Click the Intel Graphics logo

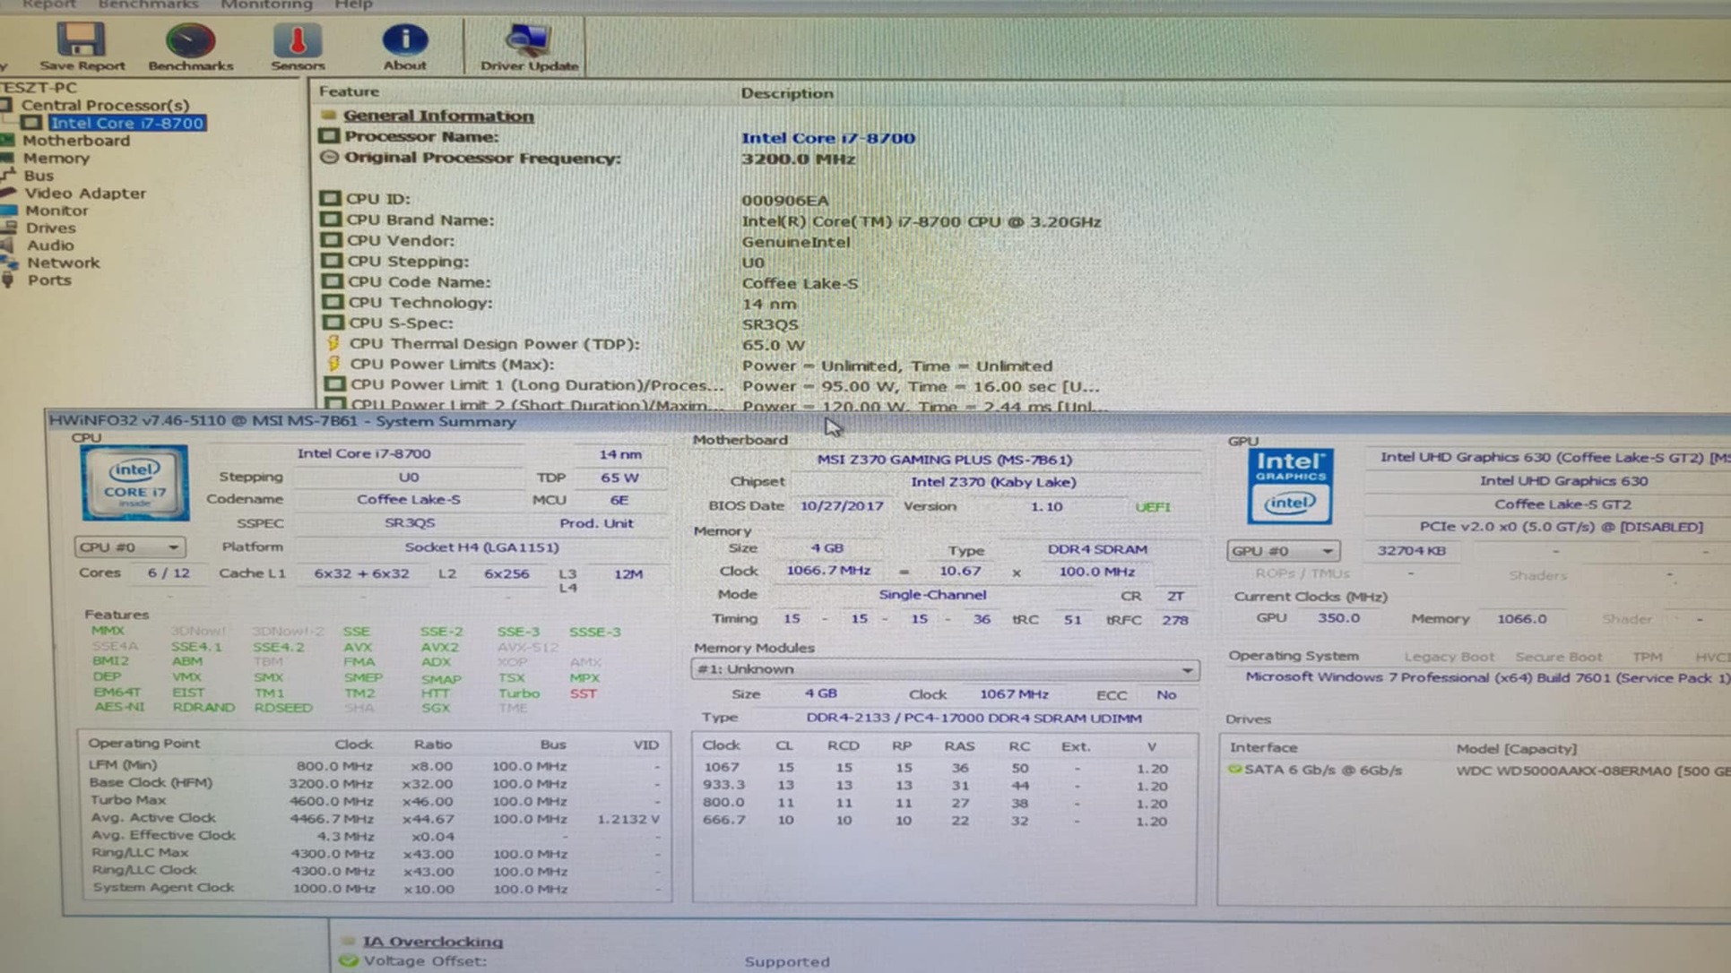coord(1289,486)
